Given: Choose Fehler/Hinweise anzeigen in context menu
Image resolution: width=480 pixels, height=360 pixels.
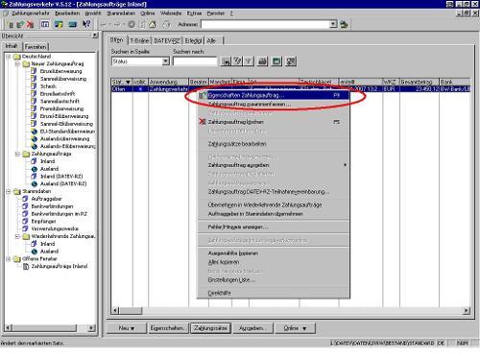Looking at the screenshot, I should (x=274, y=227).
